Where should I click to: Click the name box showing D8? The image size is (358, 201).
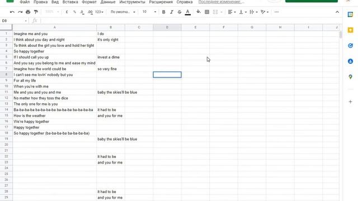14,21
